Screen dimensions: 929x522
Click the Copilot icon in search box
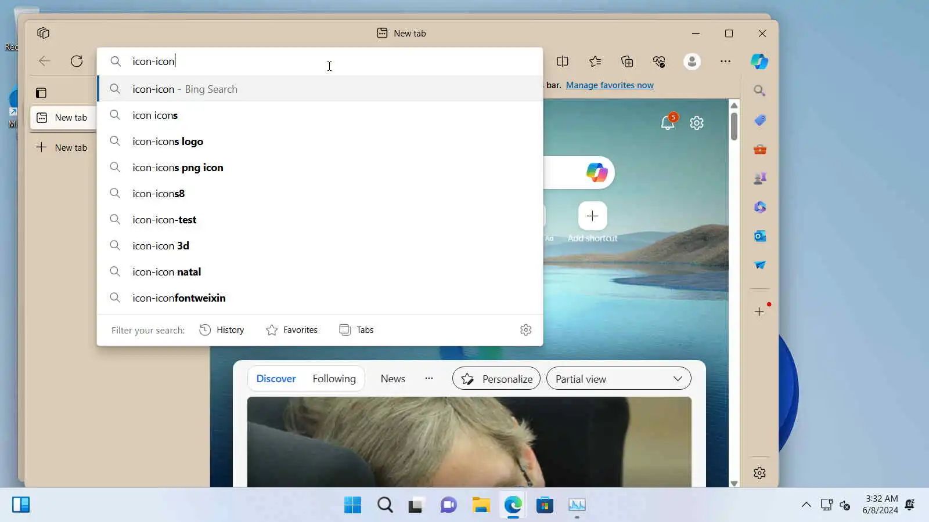point(596,172)
